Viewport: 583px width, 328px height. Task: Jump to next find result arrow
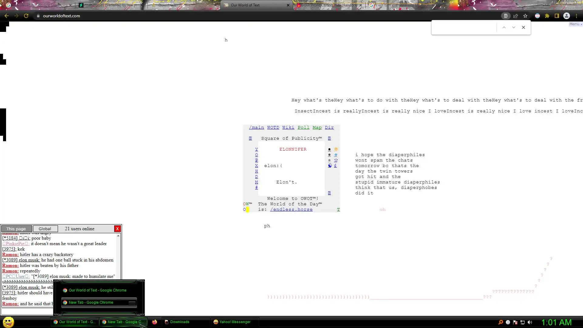click(x=514, y=27)
